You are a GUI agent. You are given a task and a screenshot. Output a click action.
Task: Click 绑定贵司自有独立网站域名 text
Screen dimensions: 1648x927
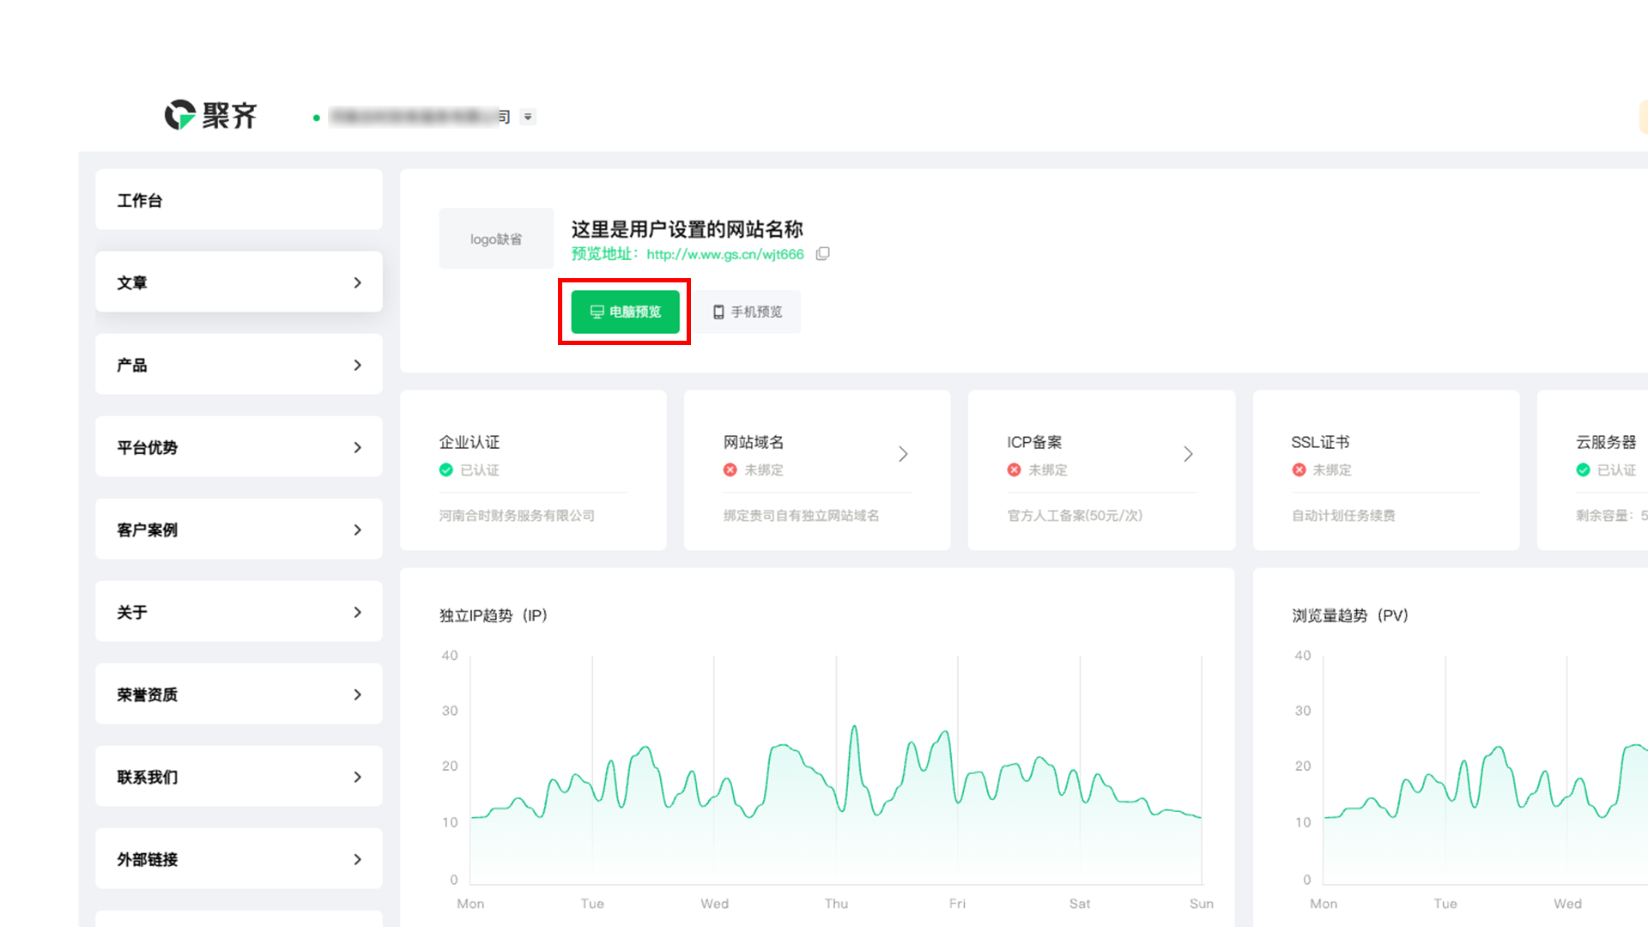click(x=801, y=515)
